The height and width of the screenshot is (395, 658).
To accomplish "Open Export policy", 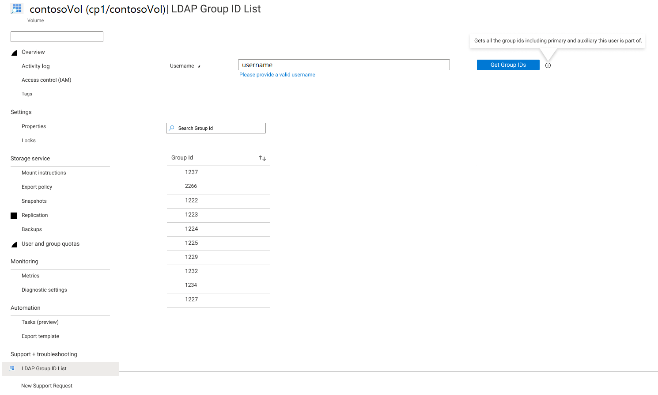I will 37,187.
